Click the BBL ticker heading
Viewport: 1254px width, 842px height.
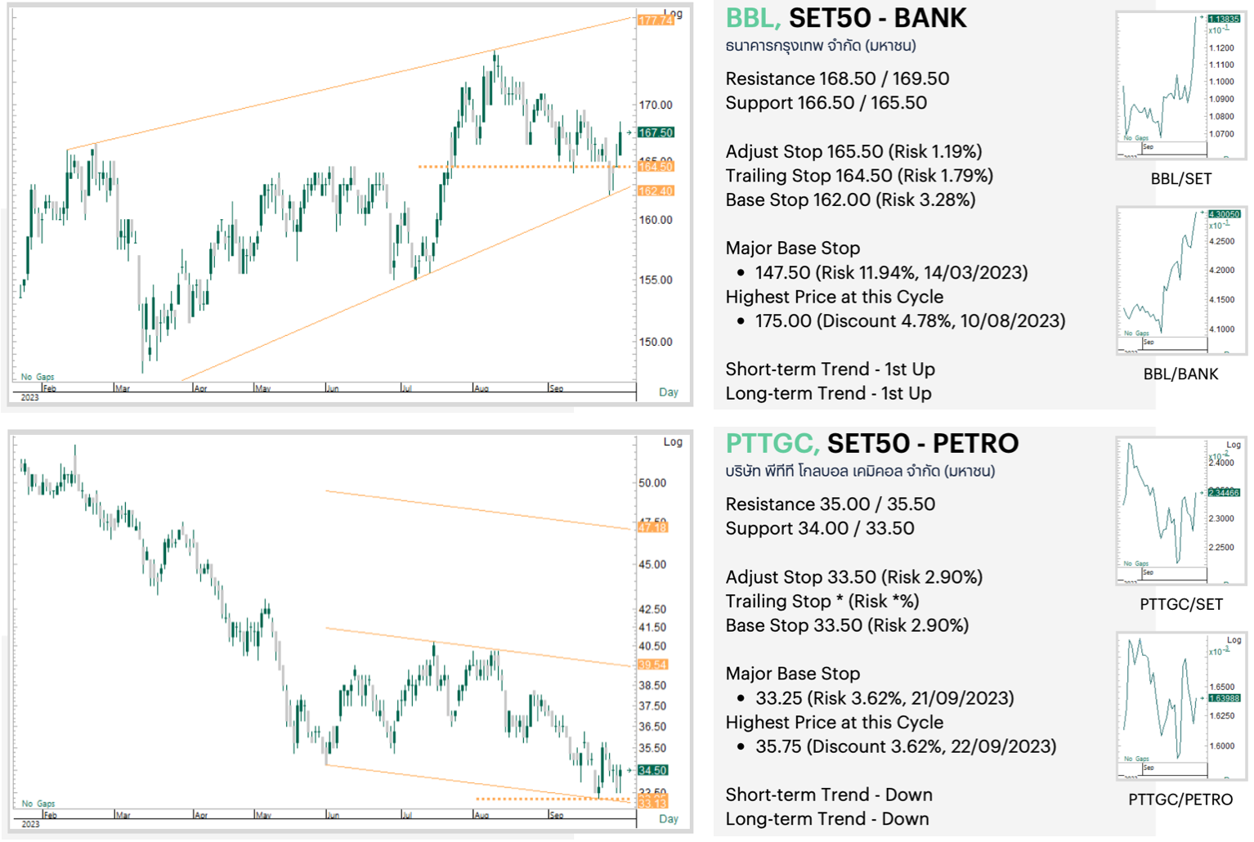pos(752,18)
